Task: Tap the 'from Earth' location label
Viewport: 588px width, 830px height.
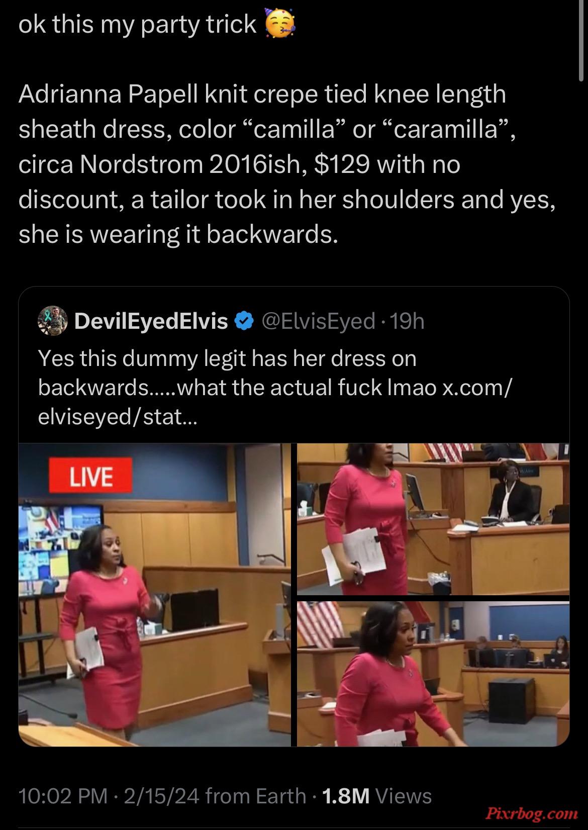Action: point(256,796)
